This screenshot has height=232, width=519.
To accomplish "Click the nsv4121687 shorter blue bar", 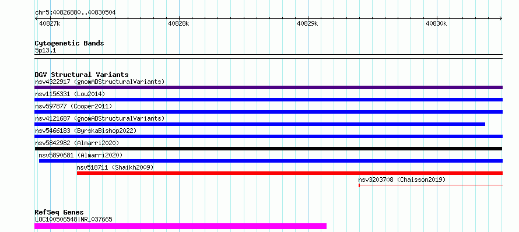I will click(x=260, y=124).
